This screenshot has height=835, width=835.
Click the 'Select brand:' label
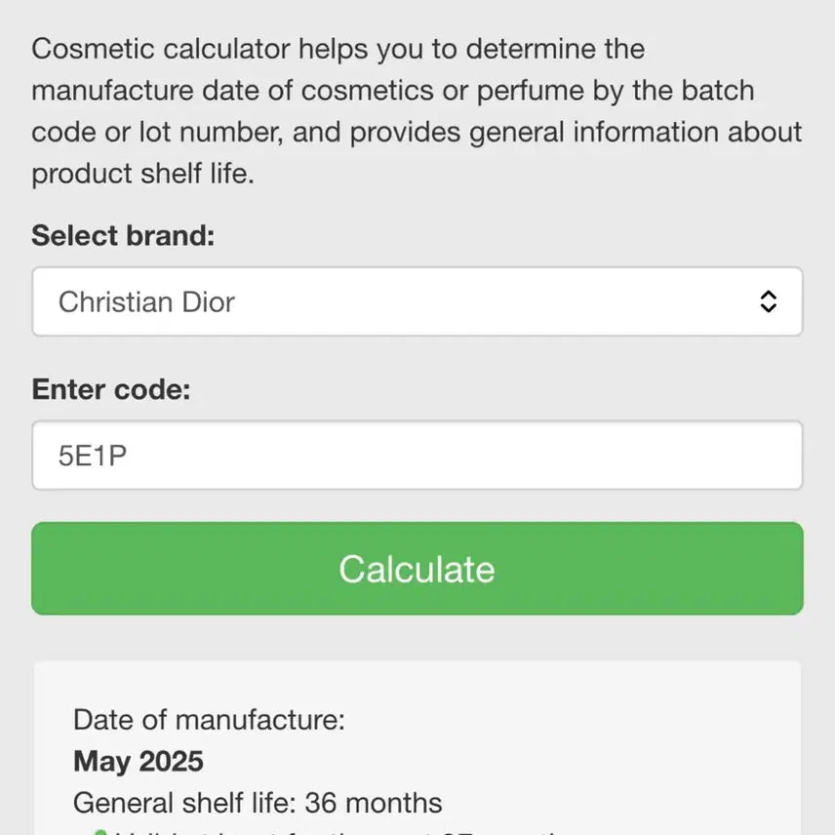[123, 235]
